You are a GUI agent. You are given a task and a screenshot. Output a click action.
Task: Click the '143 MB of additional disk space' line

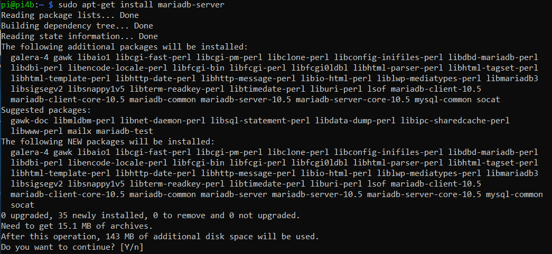160,237
